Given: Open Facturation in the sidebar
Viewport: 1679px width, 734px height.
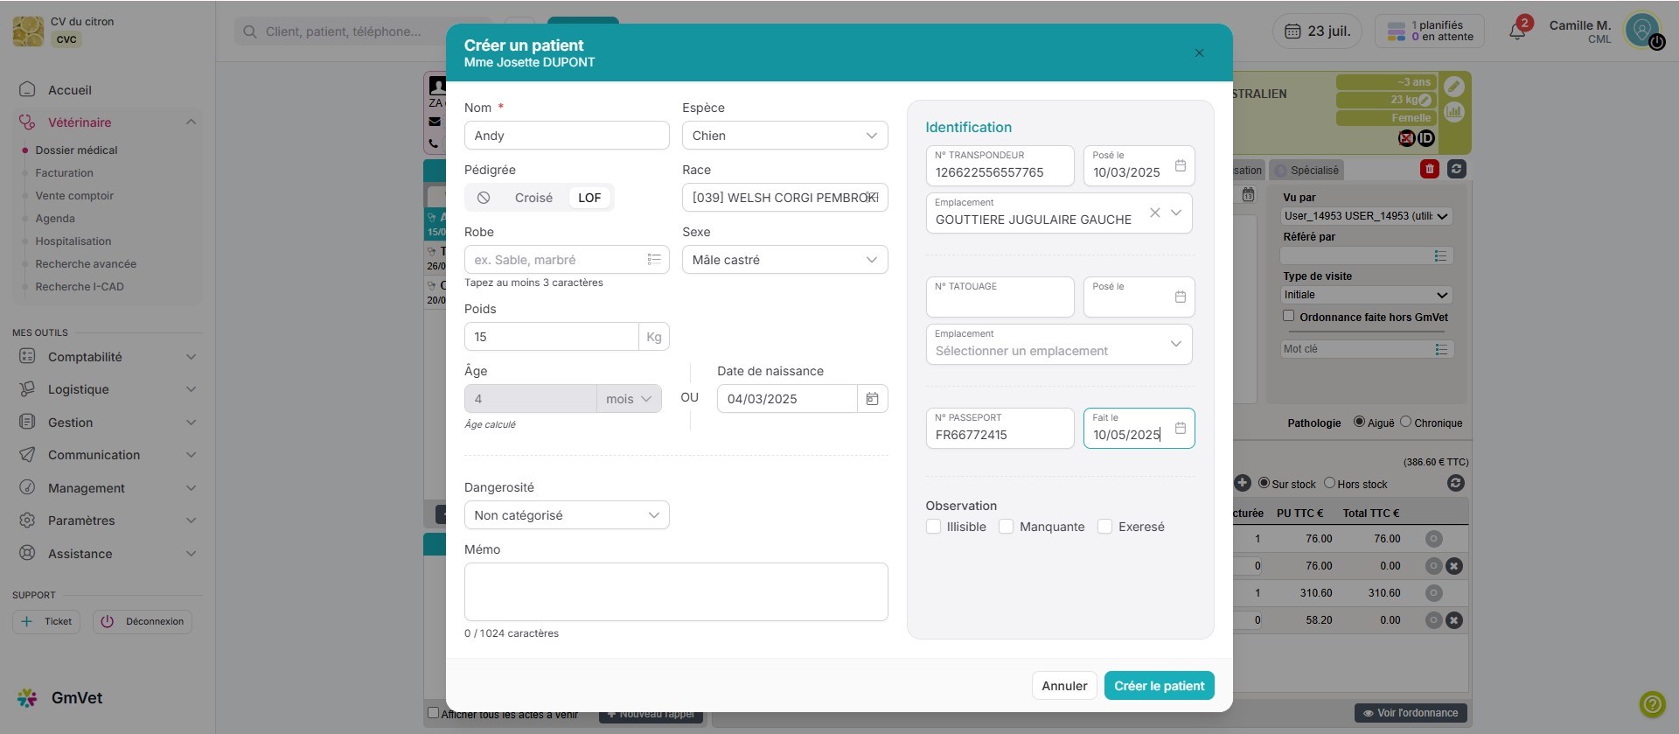Looking at the screenshot, I should point(64,173).
